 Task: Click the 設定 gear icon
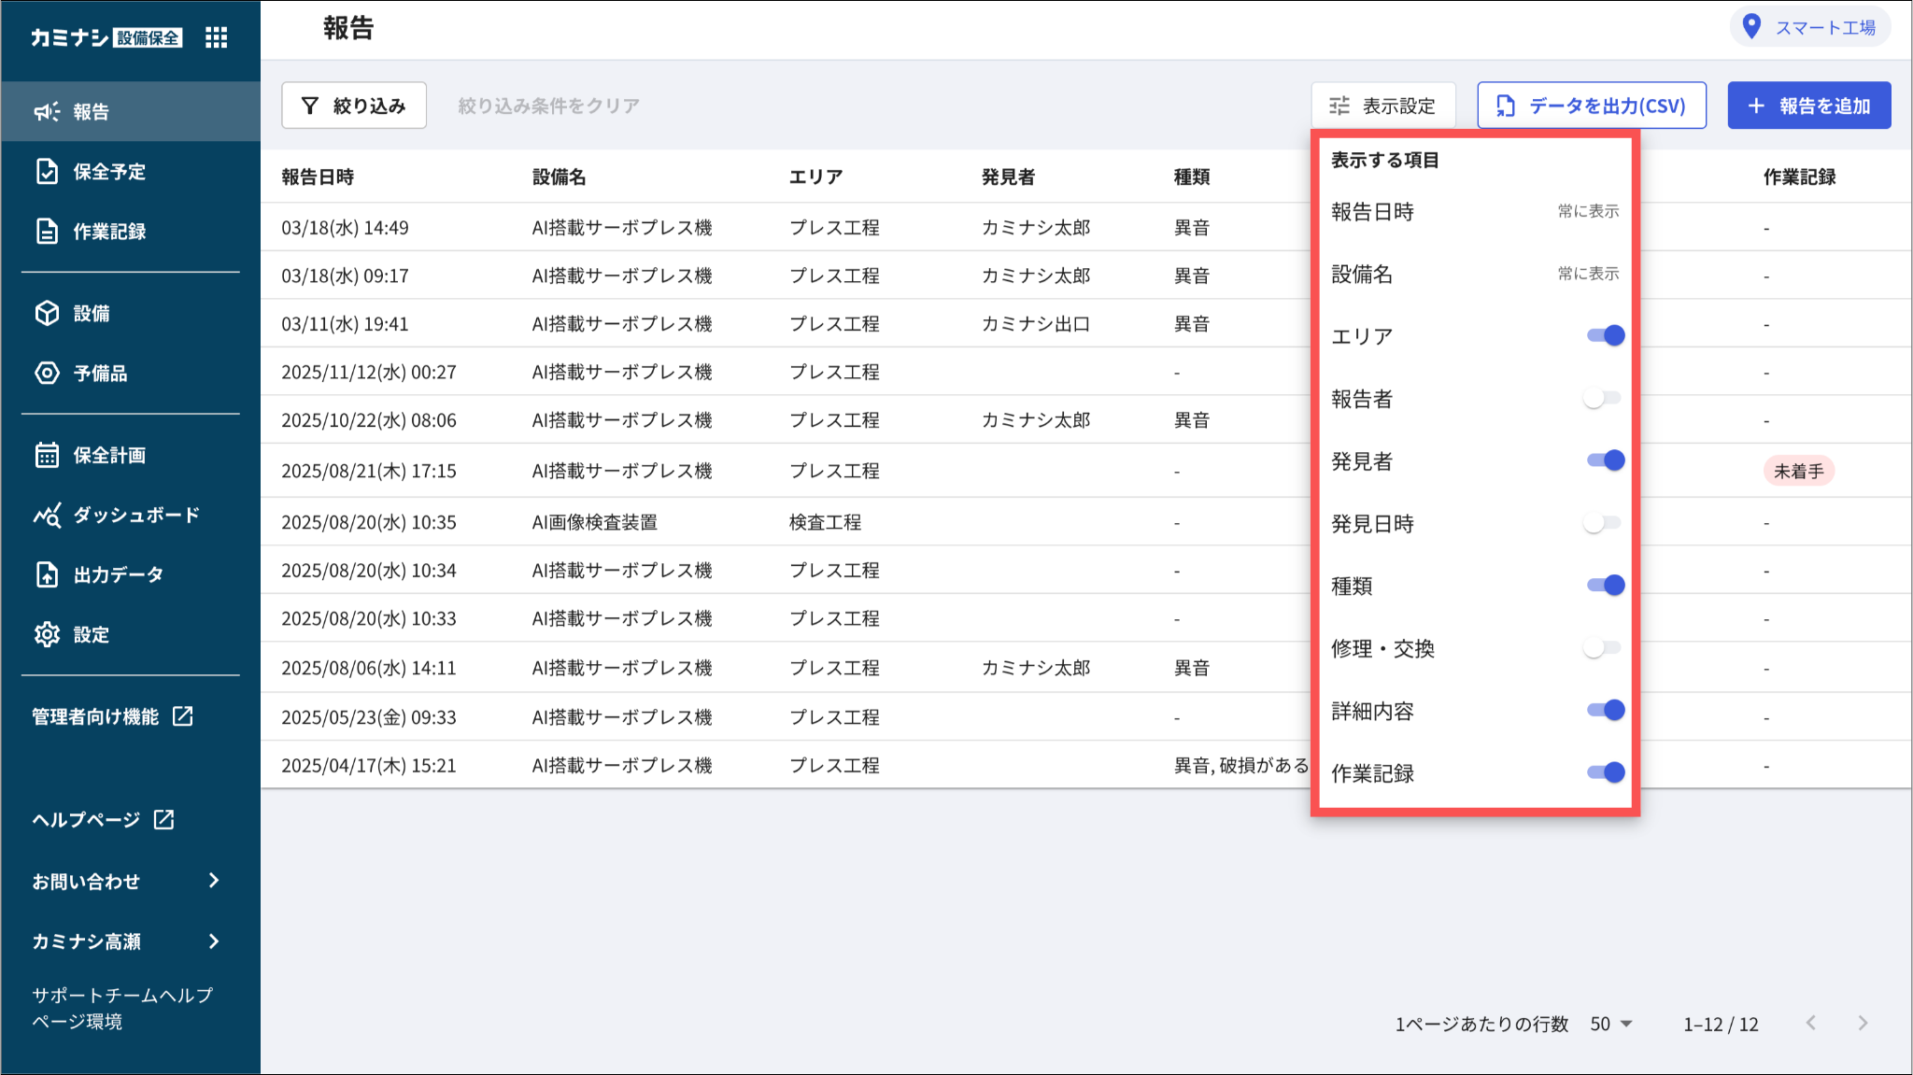pos(47,634)
